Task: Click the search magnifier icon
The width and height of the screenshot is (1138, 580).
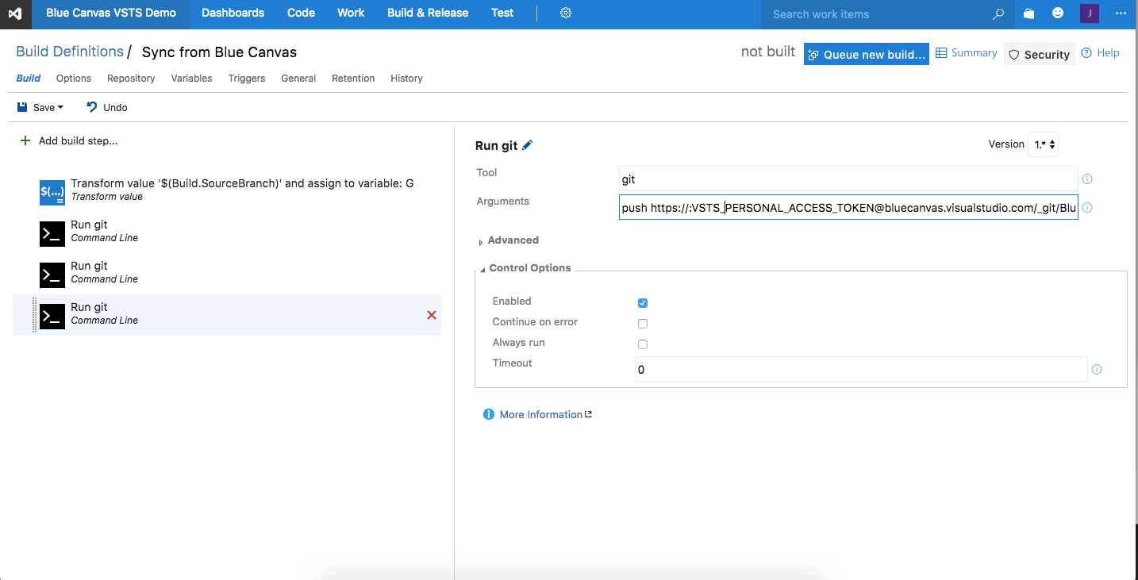Action: 998,13
